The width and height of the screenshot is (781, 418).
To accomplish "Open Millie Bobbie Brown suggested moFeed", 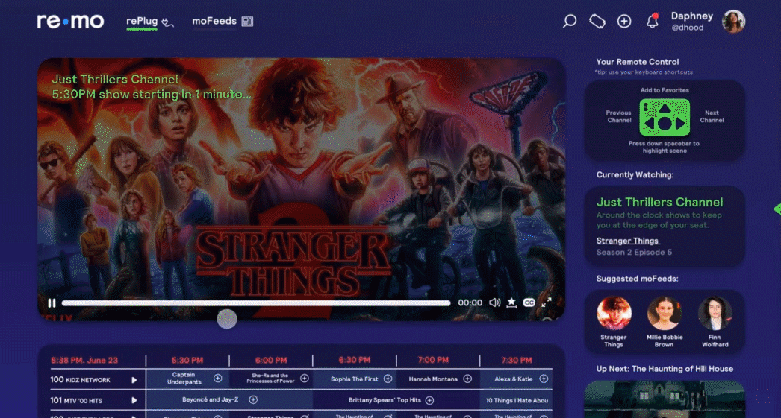I will [x=665, y=322].
